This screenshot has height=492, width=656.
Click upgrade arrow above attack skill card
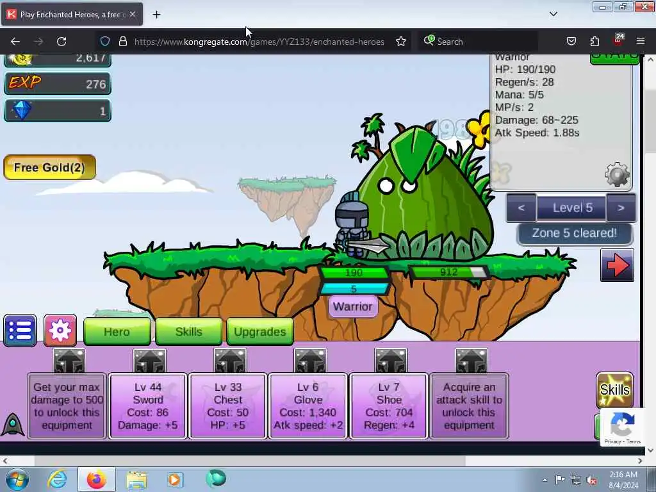pyautogui.click(x=471, y=360)
